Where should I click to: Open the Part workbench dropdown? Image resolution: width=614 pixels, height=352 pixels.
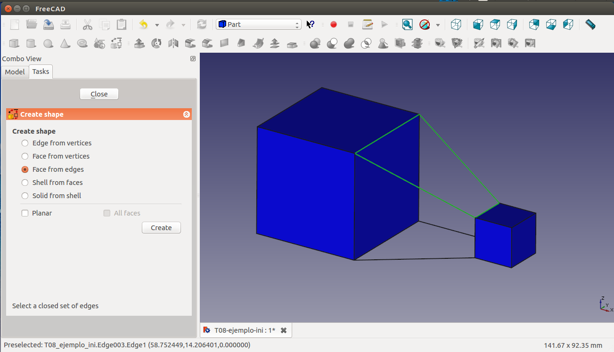click(x=258, y=24)
